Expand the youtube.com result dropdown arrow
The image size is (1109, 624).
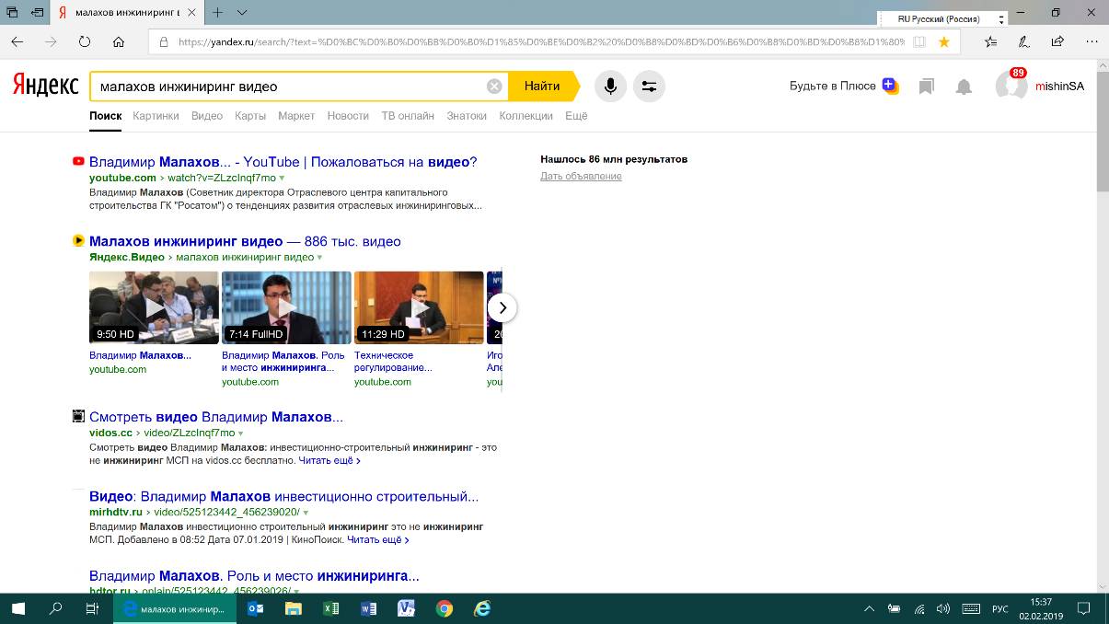(283, 178)
